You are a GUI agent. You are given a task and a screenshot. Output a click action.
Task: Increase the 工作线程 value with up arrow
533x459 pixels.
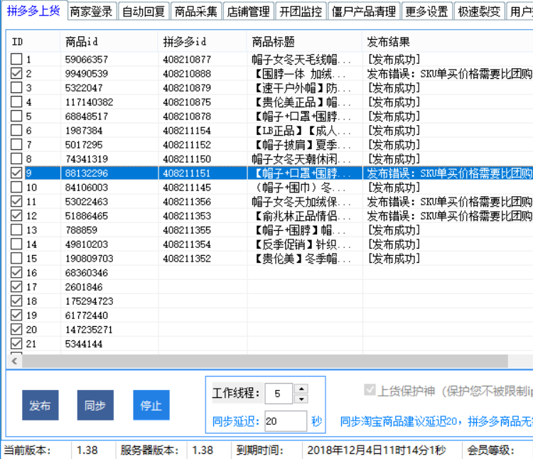[301, 389]
